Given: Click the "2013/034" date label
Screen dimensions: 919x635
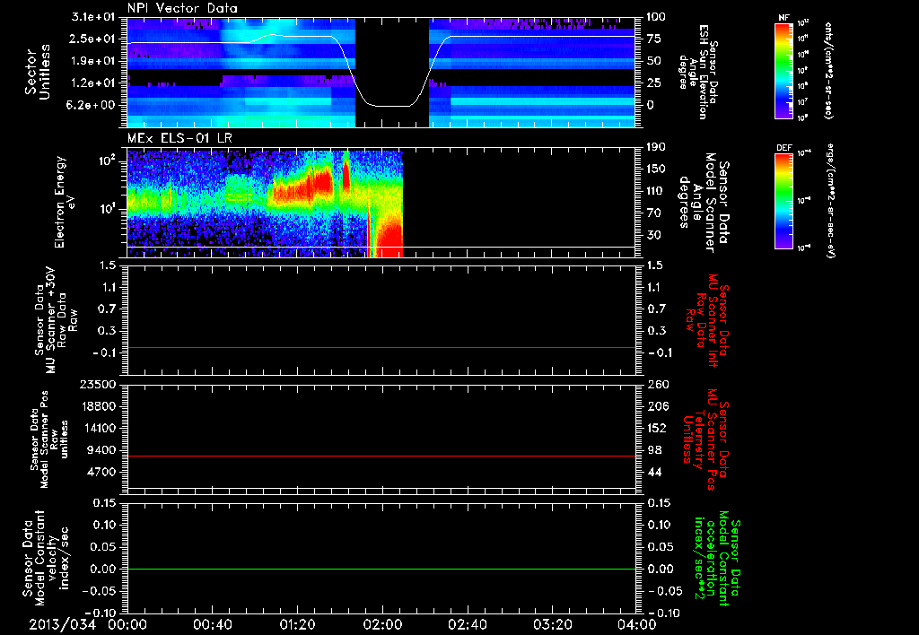Looking at the screenshot, I should 62,624.
